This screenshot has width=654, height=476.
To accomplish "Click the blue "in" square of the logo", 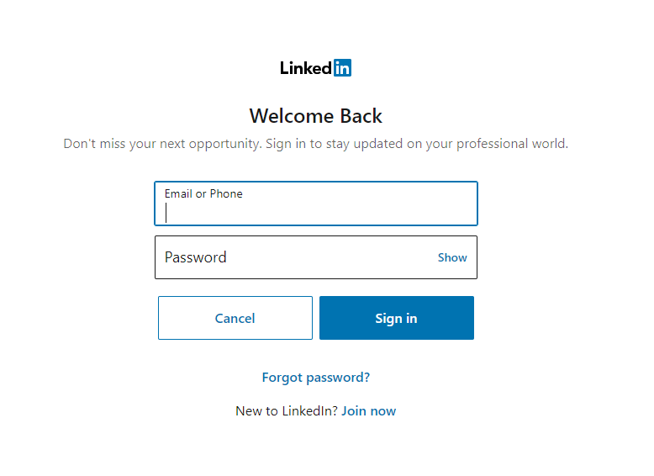I will pyautogui.click(x=342, y=67).
